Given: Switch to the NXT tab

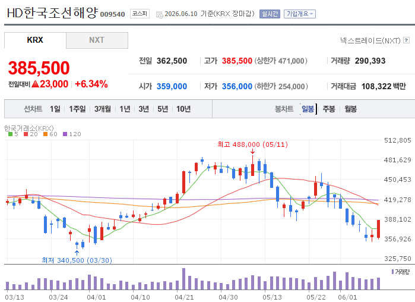Looking at the screenshot, I should point(97,40).
